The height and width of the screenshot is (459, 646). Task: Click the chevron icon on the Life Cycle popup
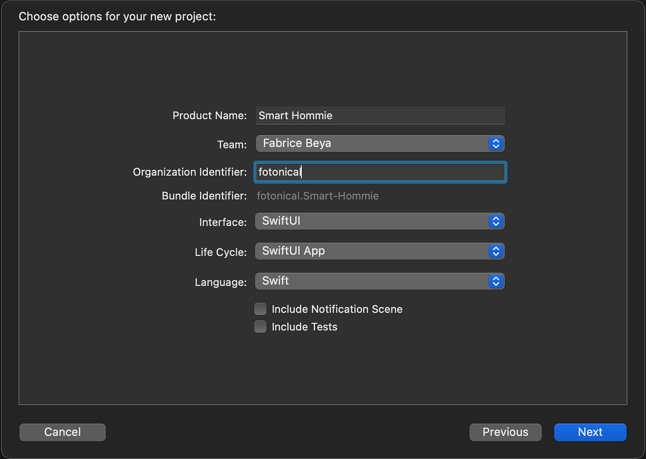(496, 251)
